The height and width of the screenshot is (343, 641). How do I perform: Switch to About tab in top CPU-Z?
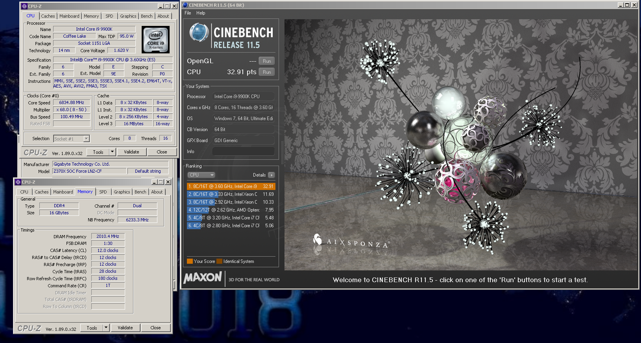(x=163, y=16)
